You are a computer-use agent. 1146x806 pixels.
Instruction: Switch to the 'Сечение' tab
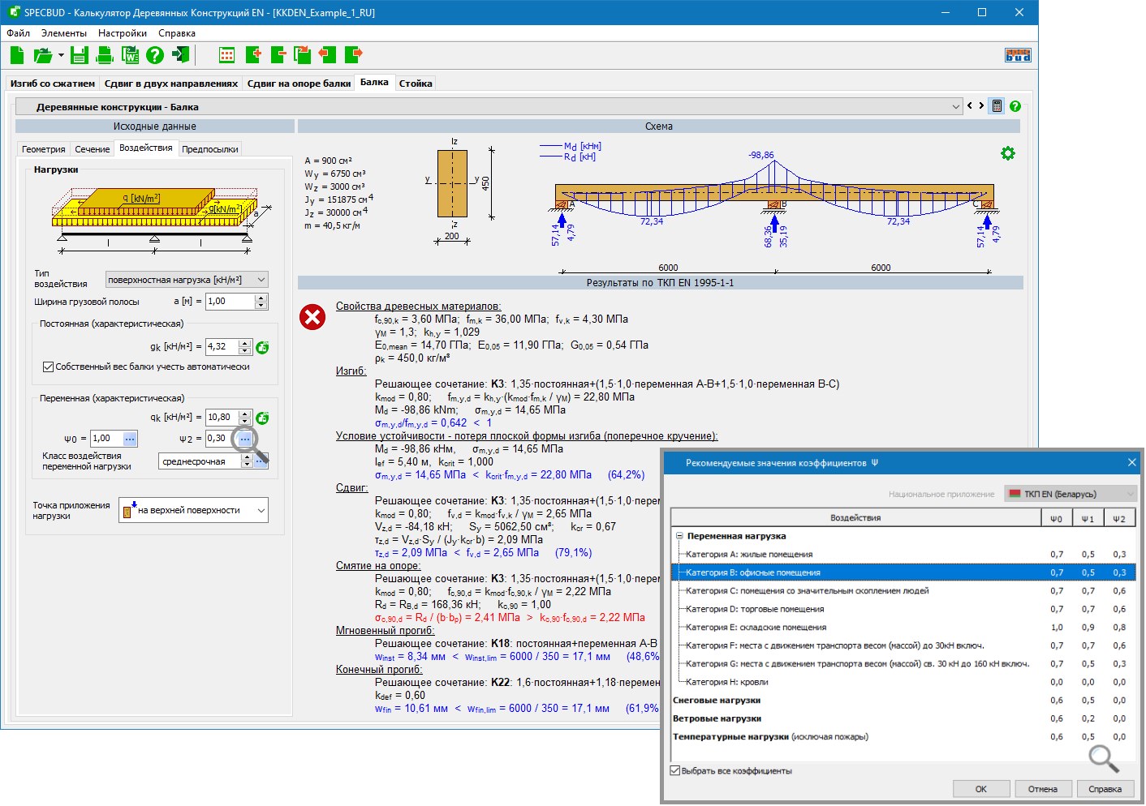[92, 149]
